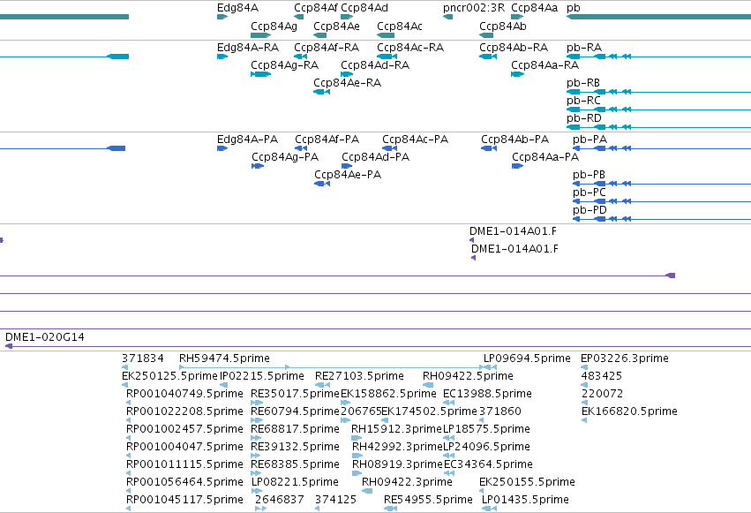Select the pb gene label

point(574,8)
